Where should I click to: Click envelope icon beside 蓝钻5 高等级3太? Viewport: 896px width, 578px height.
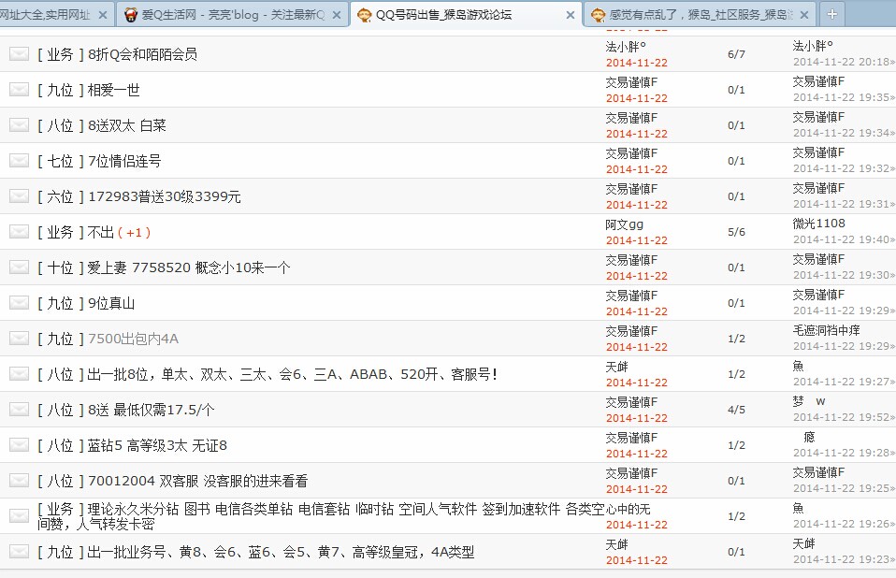pyautogui.click(x=19, y=444)
